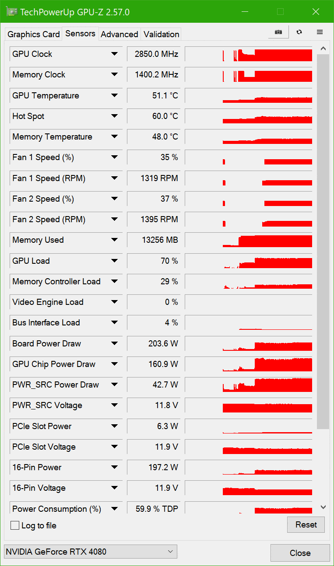Go to the Validation tab
Viewport: 334px width, 566px height.
(x=161, y=34)
